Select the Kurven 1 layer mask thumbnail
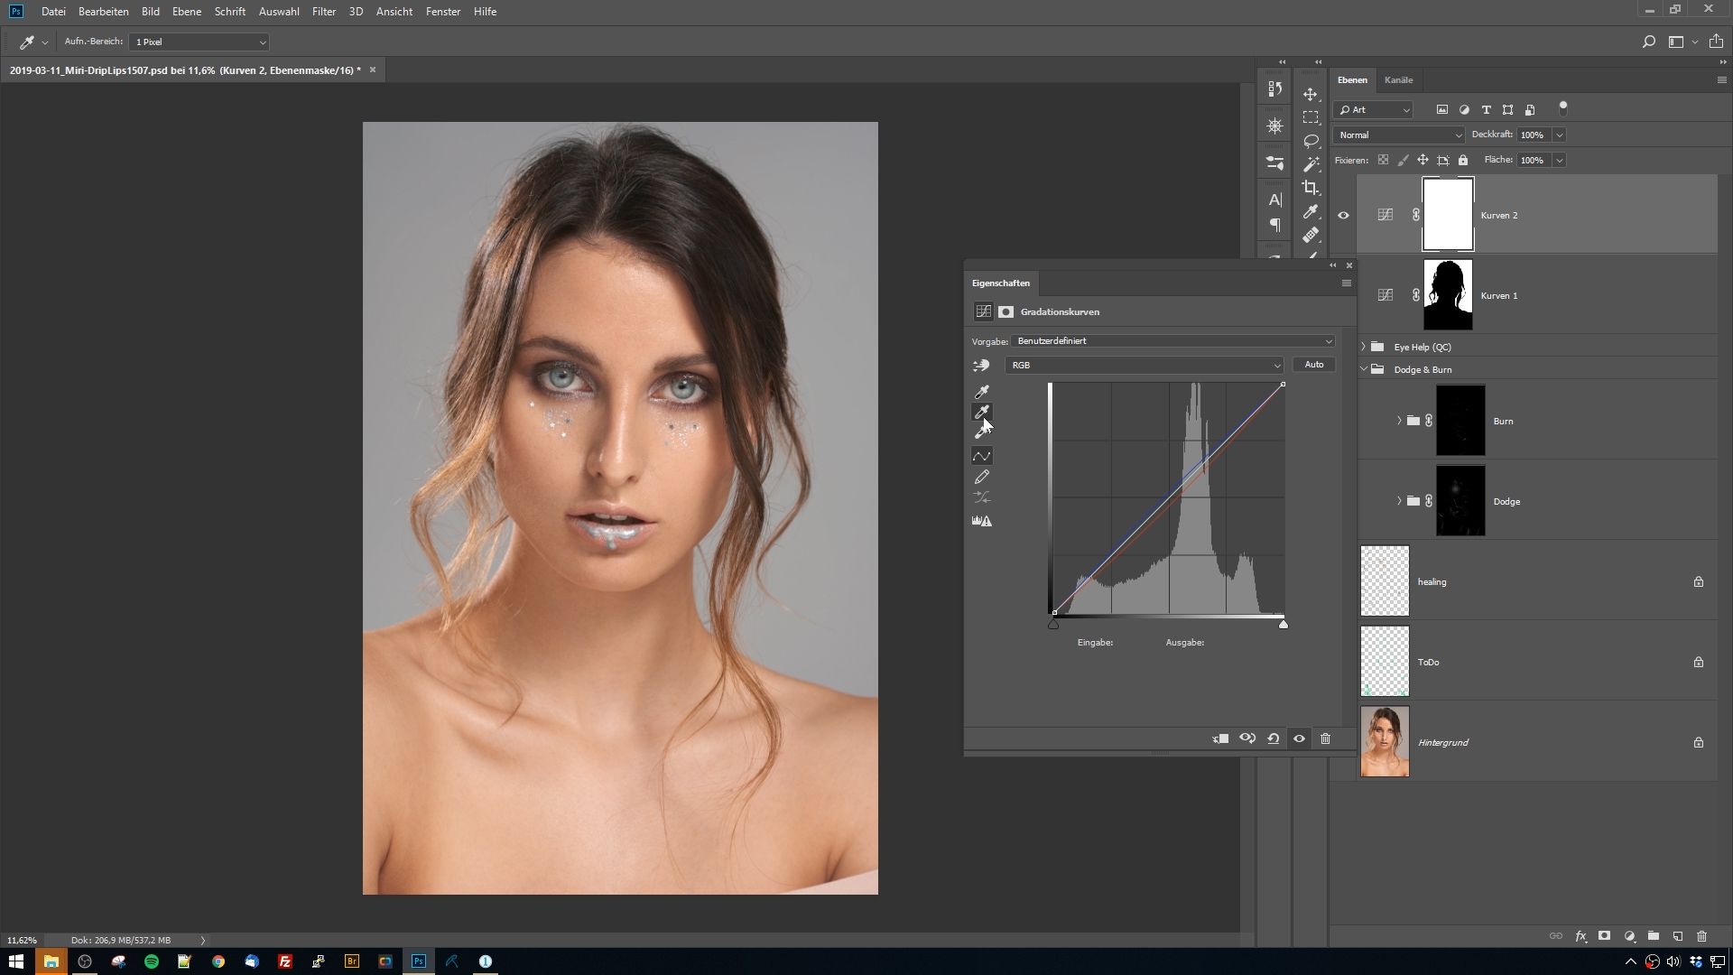 [1448, 295]
